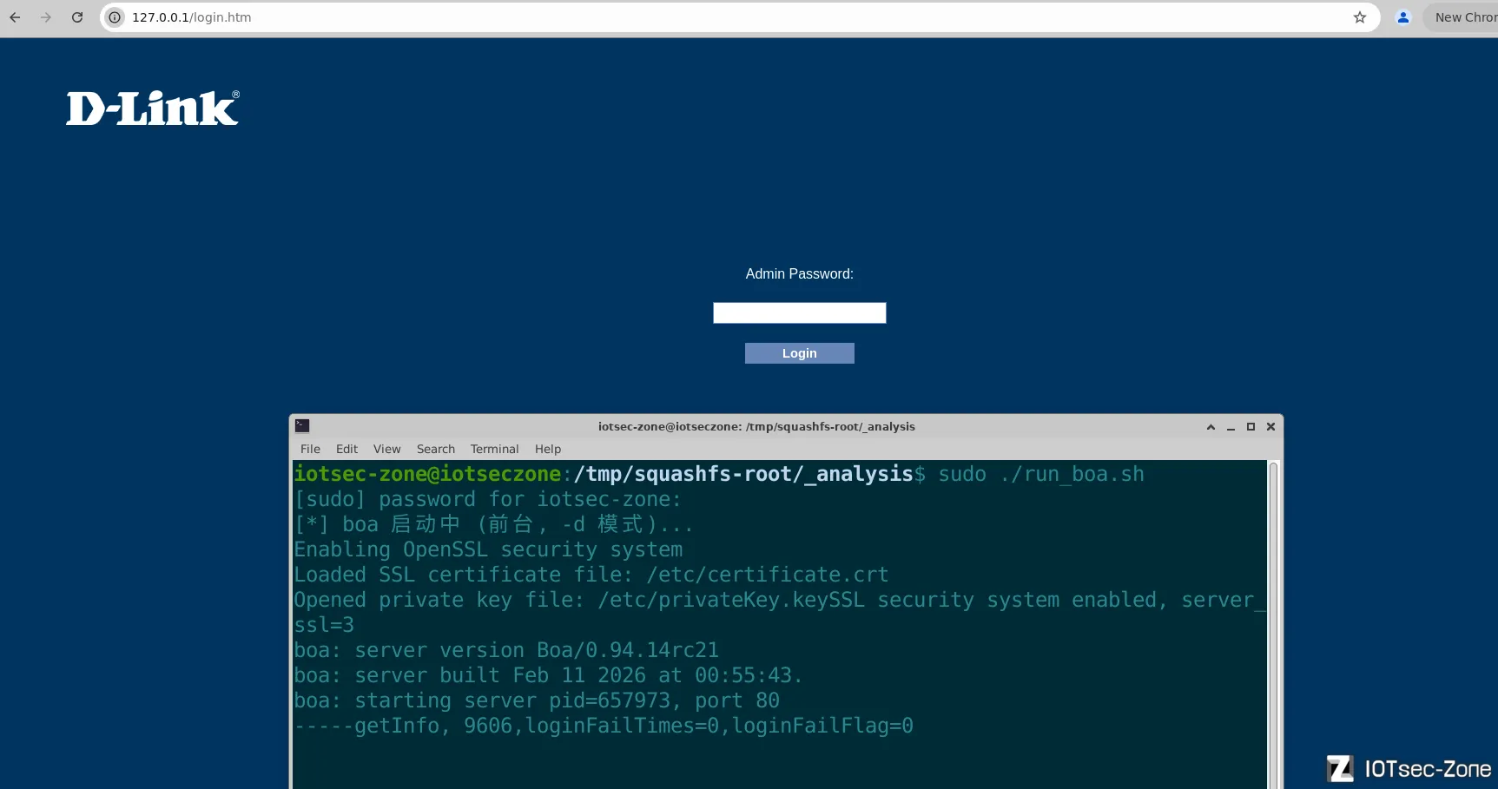
Task: Click the 'Loaded SSL certificate file' line
Action: pyautogui.click(x=591, y=575)
